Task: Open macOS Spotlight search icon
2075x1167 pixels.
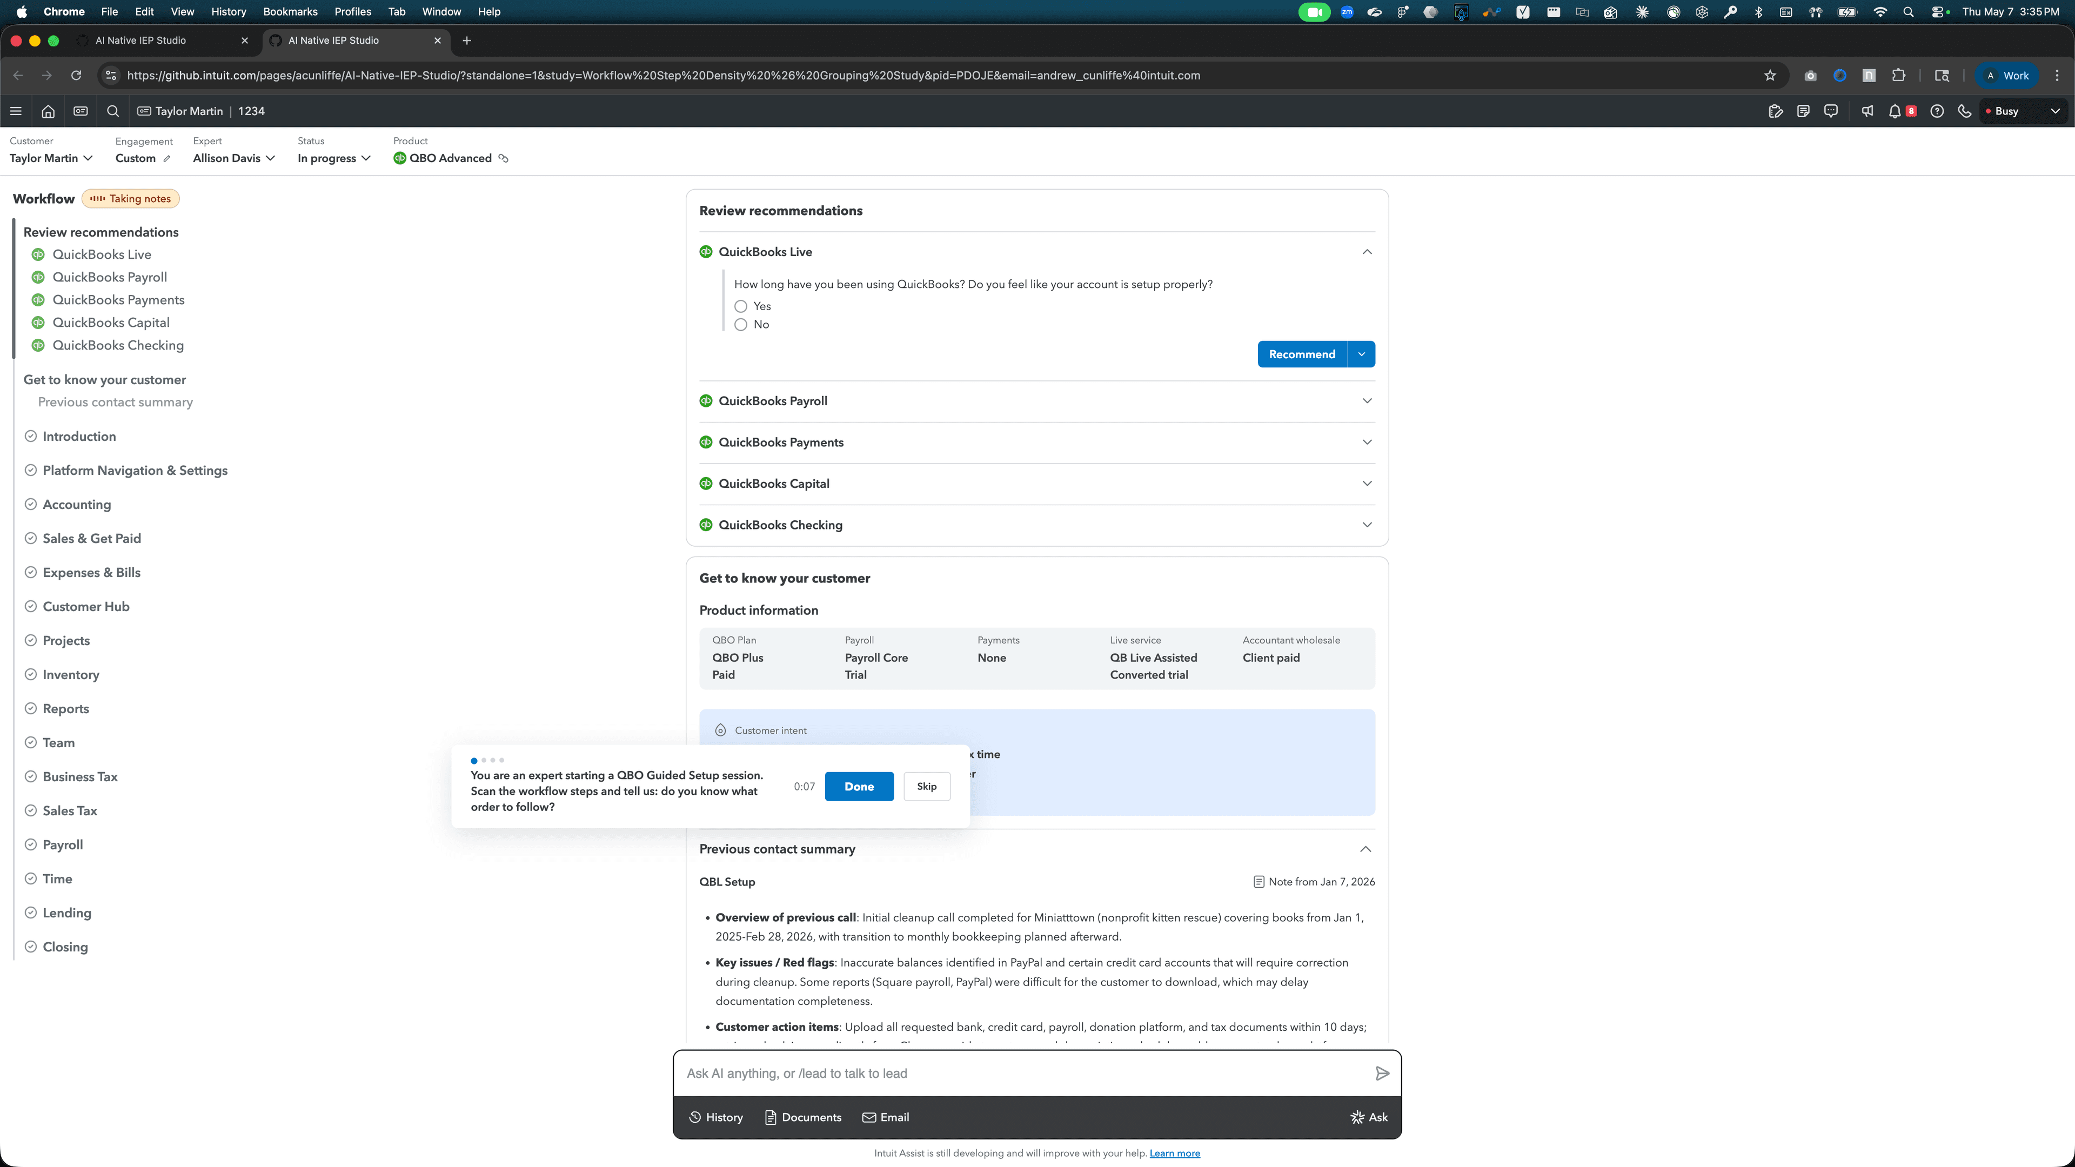Action: click(x=1908, y=12)
